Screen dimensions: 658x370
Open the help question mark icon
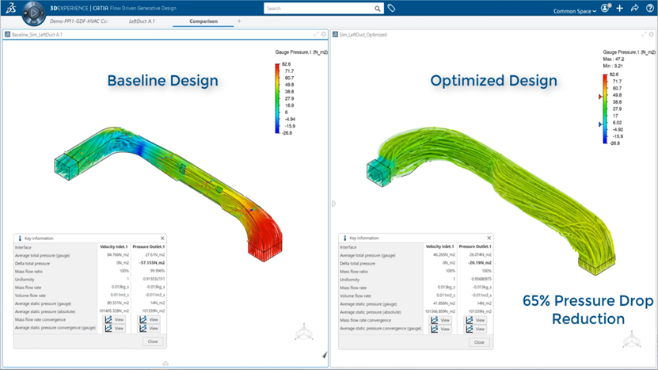(649, 8)
